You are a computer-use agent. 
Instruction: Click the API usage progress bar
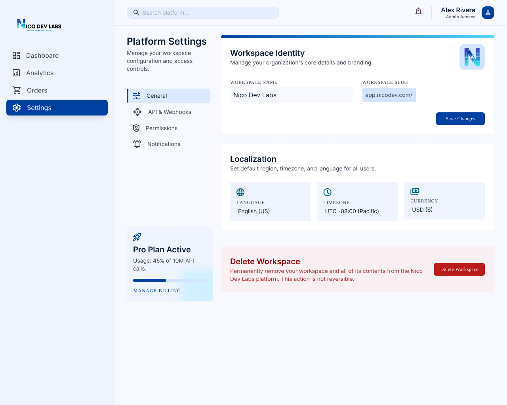pyautogui.click(x=170, y=280)
